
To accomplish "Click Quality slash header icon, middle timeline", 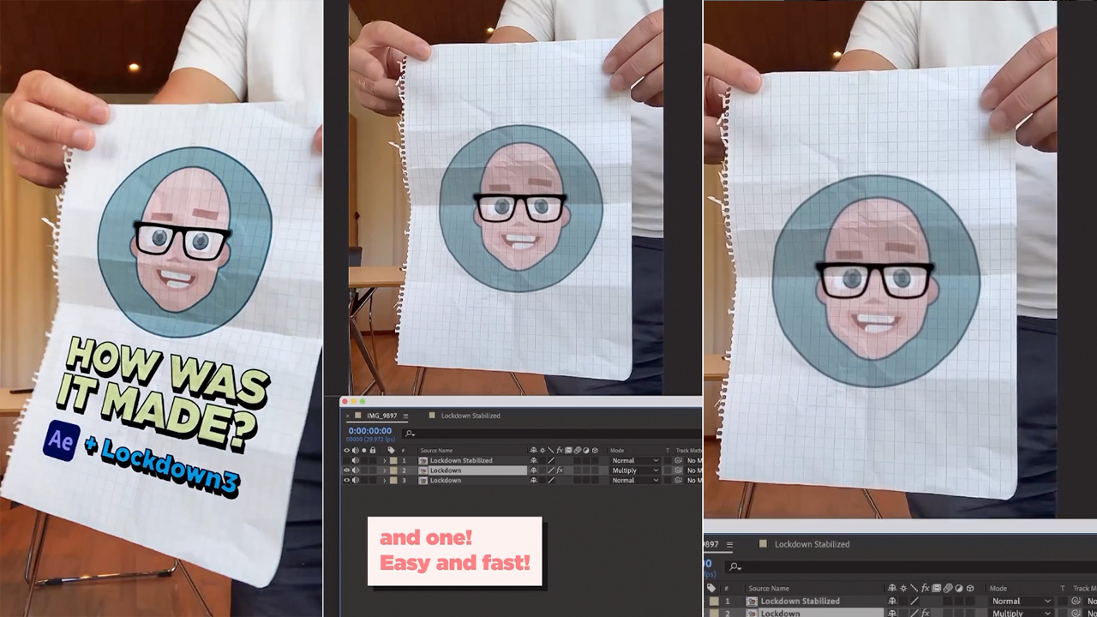I will coord(551,450).
